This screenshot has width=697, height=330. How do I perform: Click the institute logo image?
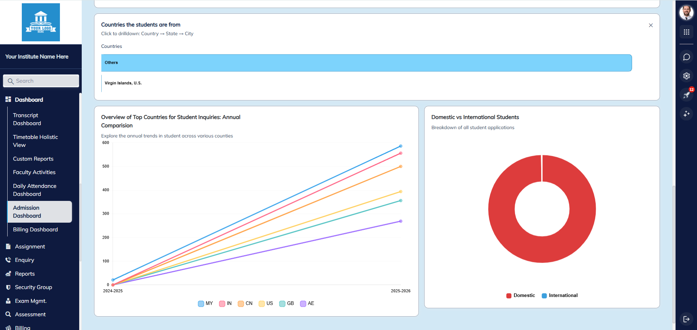(x=41, y=22)
